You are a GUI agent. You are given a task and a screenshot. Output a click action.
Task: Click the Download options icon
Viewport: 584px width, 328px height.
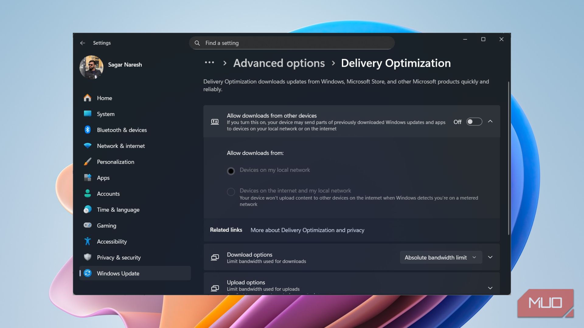pos(215,258)
